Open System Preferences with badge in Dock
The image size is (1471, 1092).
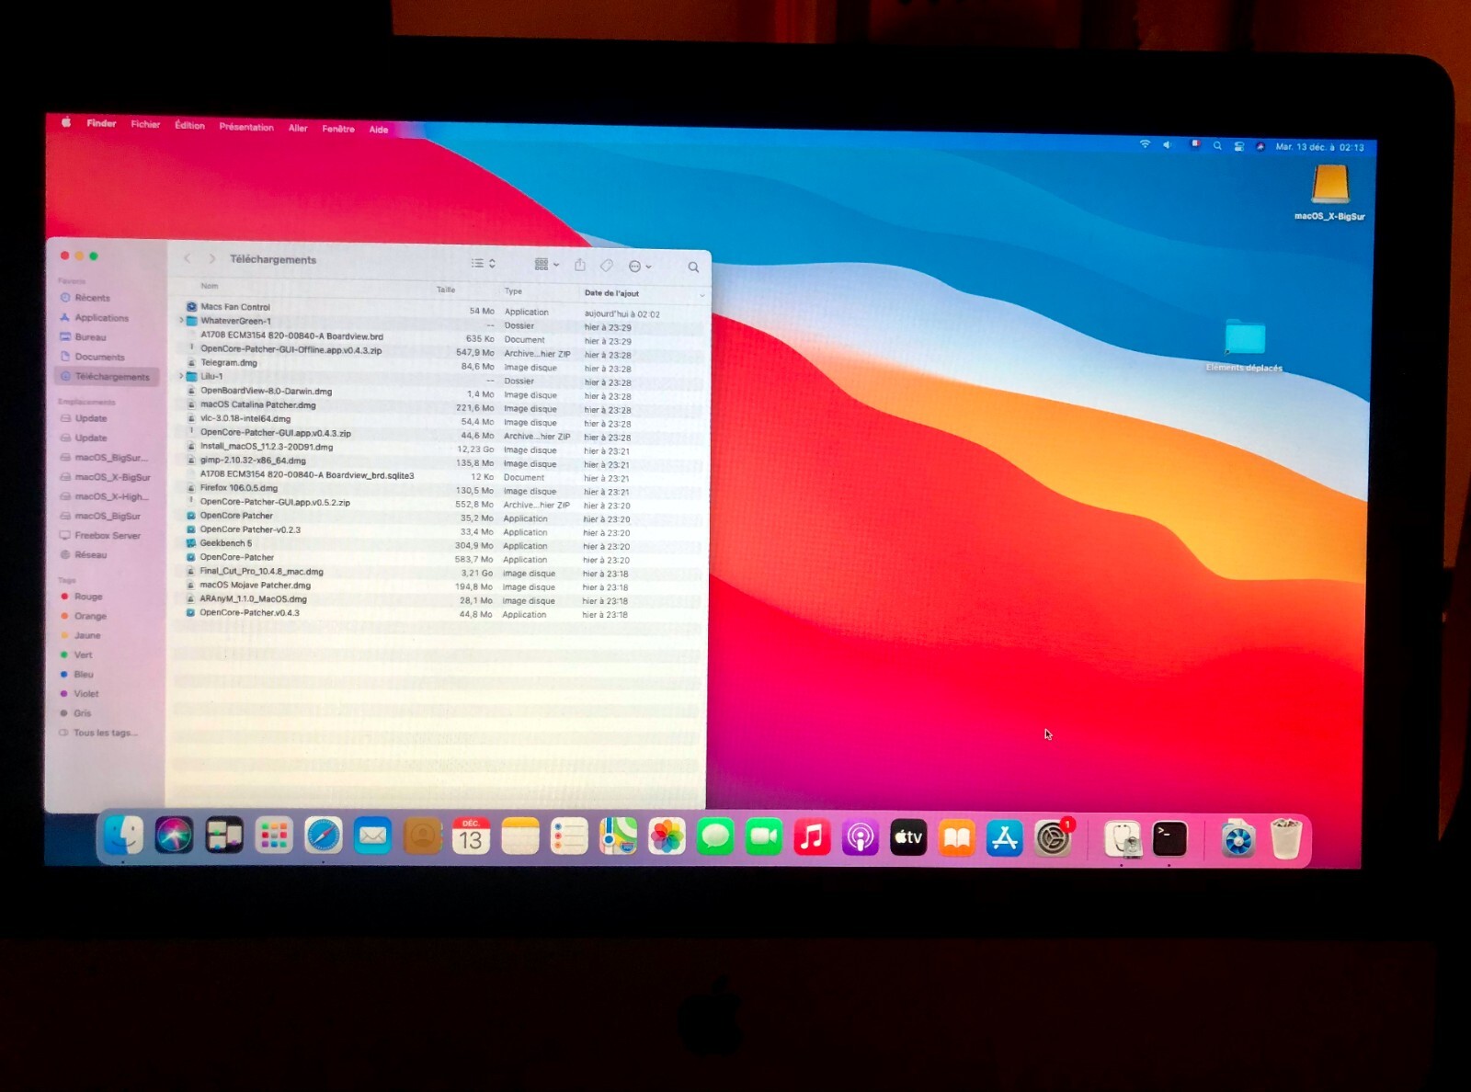(x=1054, y=838)
